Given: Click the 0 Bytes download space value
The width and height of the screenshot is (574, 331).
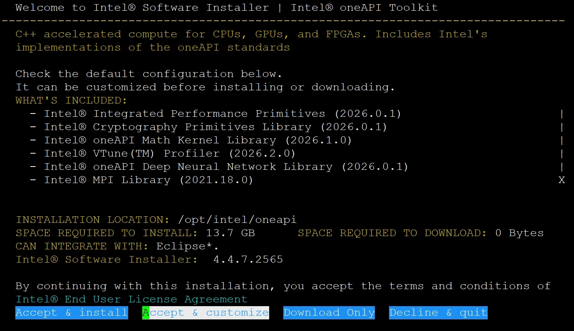Looking at the screenshot, I should [x=519, y=233].
